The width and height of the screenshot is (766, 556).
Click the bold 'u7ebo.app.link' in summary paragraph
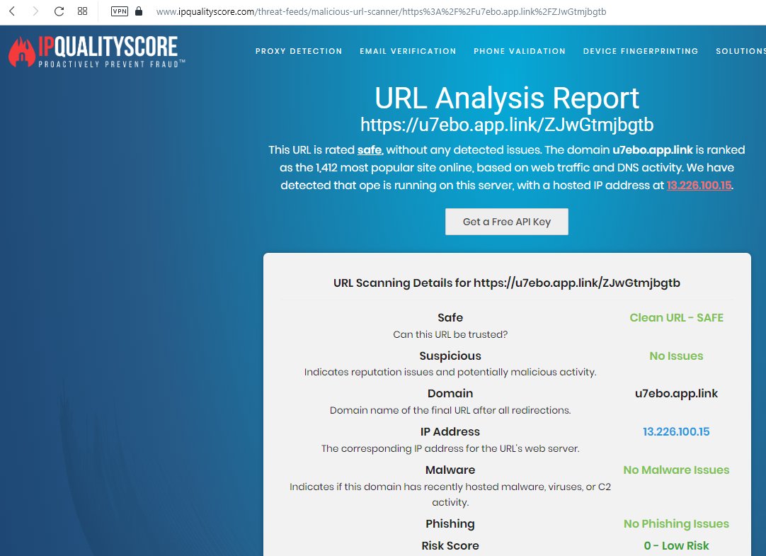click(x=653, y=150)
